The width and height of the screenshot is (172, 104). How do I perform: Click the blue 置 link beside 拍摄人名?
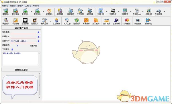pos(38,37)
